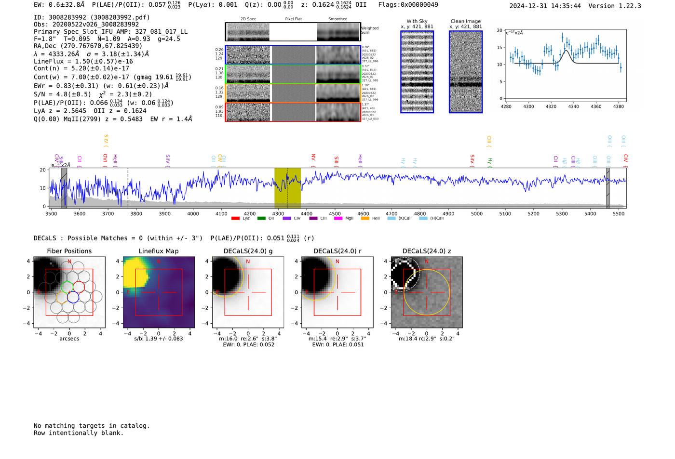Click the LyA z = 2.5645 text

coord(60,111)
